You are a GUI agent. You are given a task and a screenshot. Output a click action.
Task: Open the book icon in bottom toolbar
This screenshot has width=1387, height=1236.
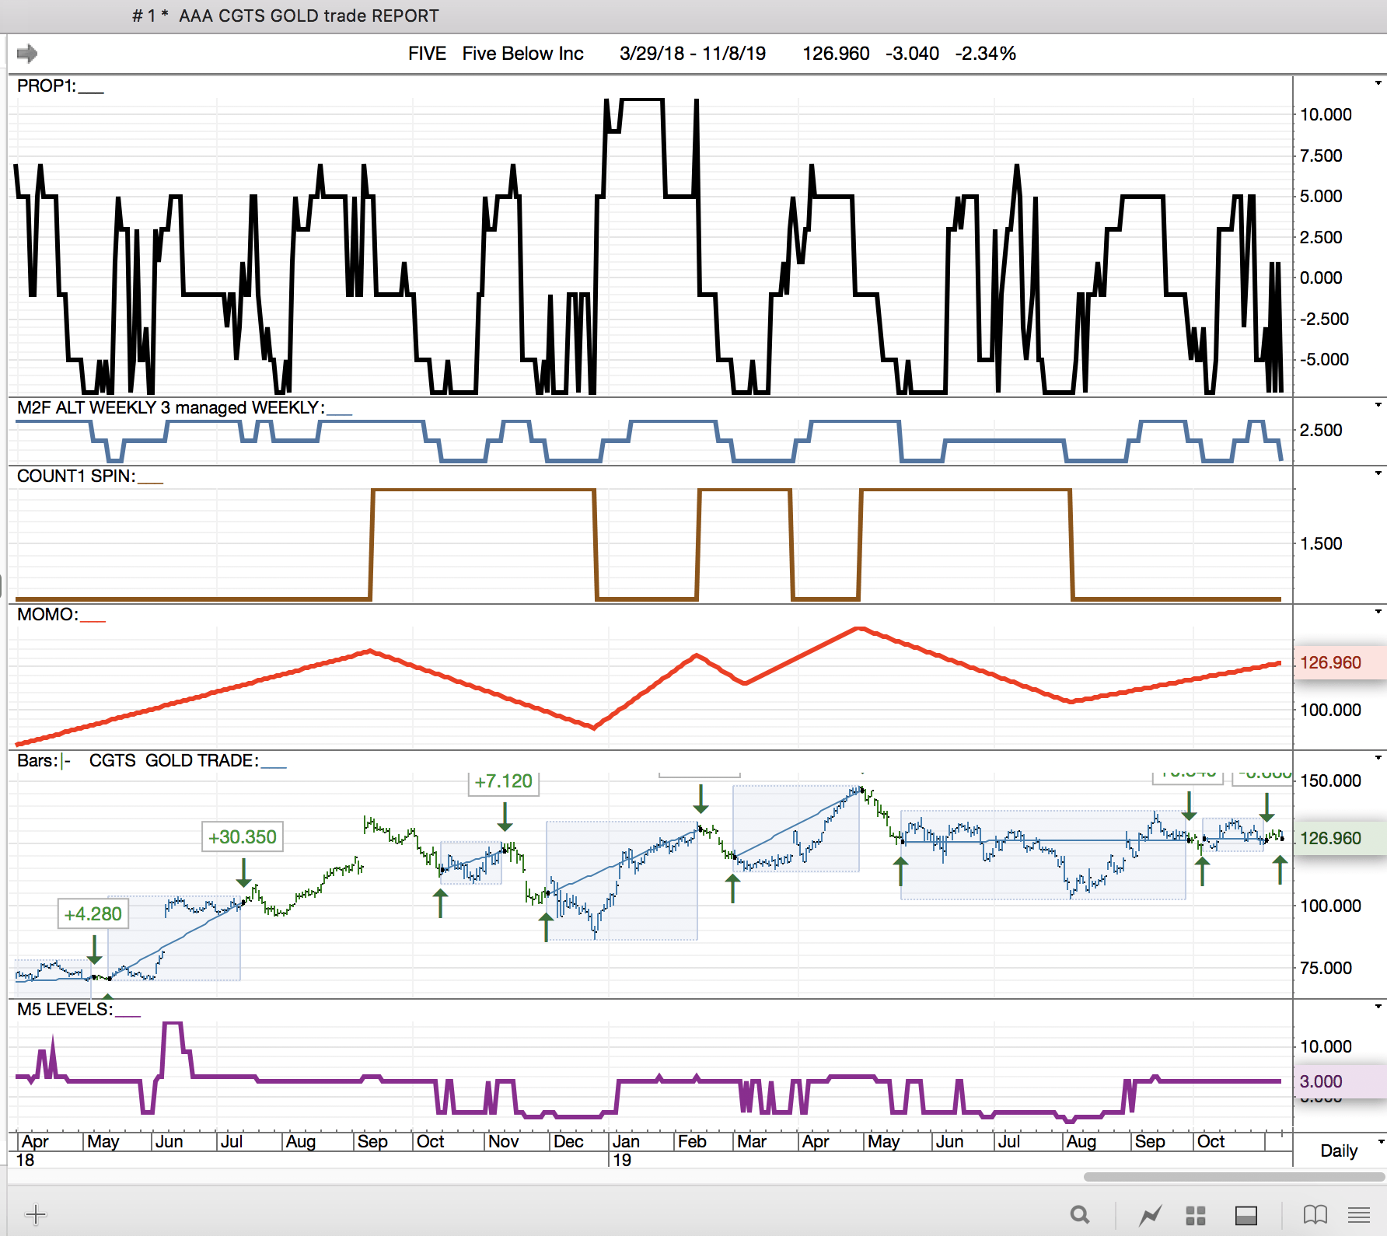(1315, 1214)
